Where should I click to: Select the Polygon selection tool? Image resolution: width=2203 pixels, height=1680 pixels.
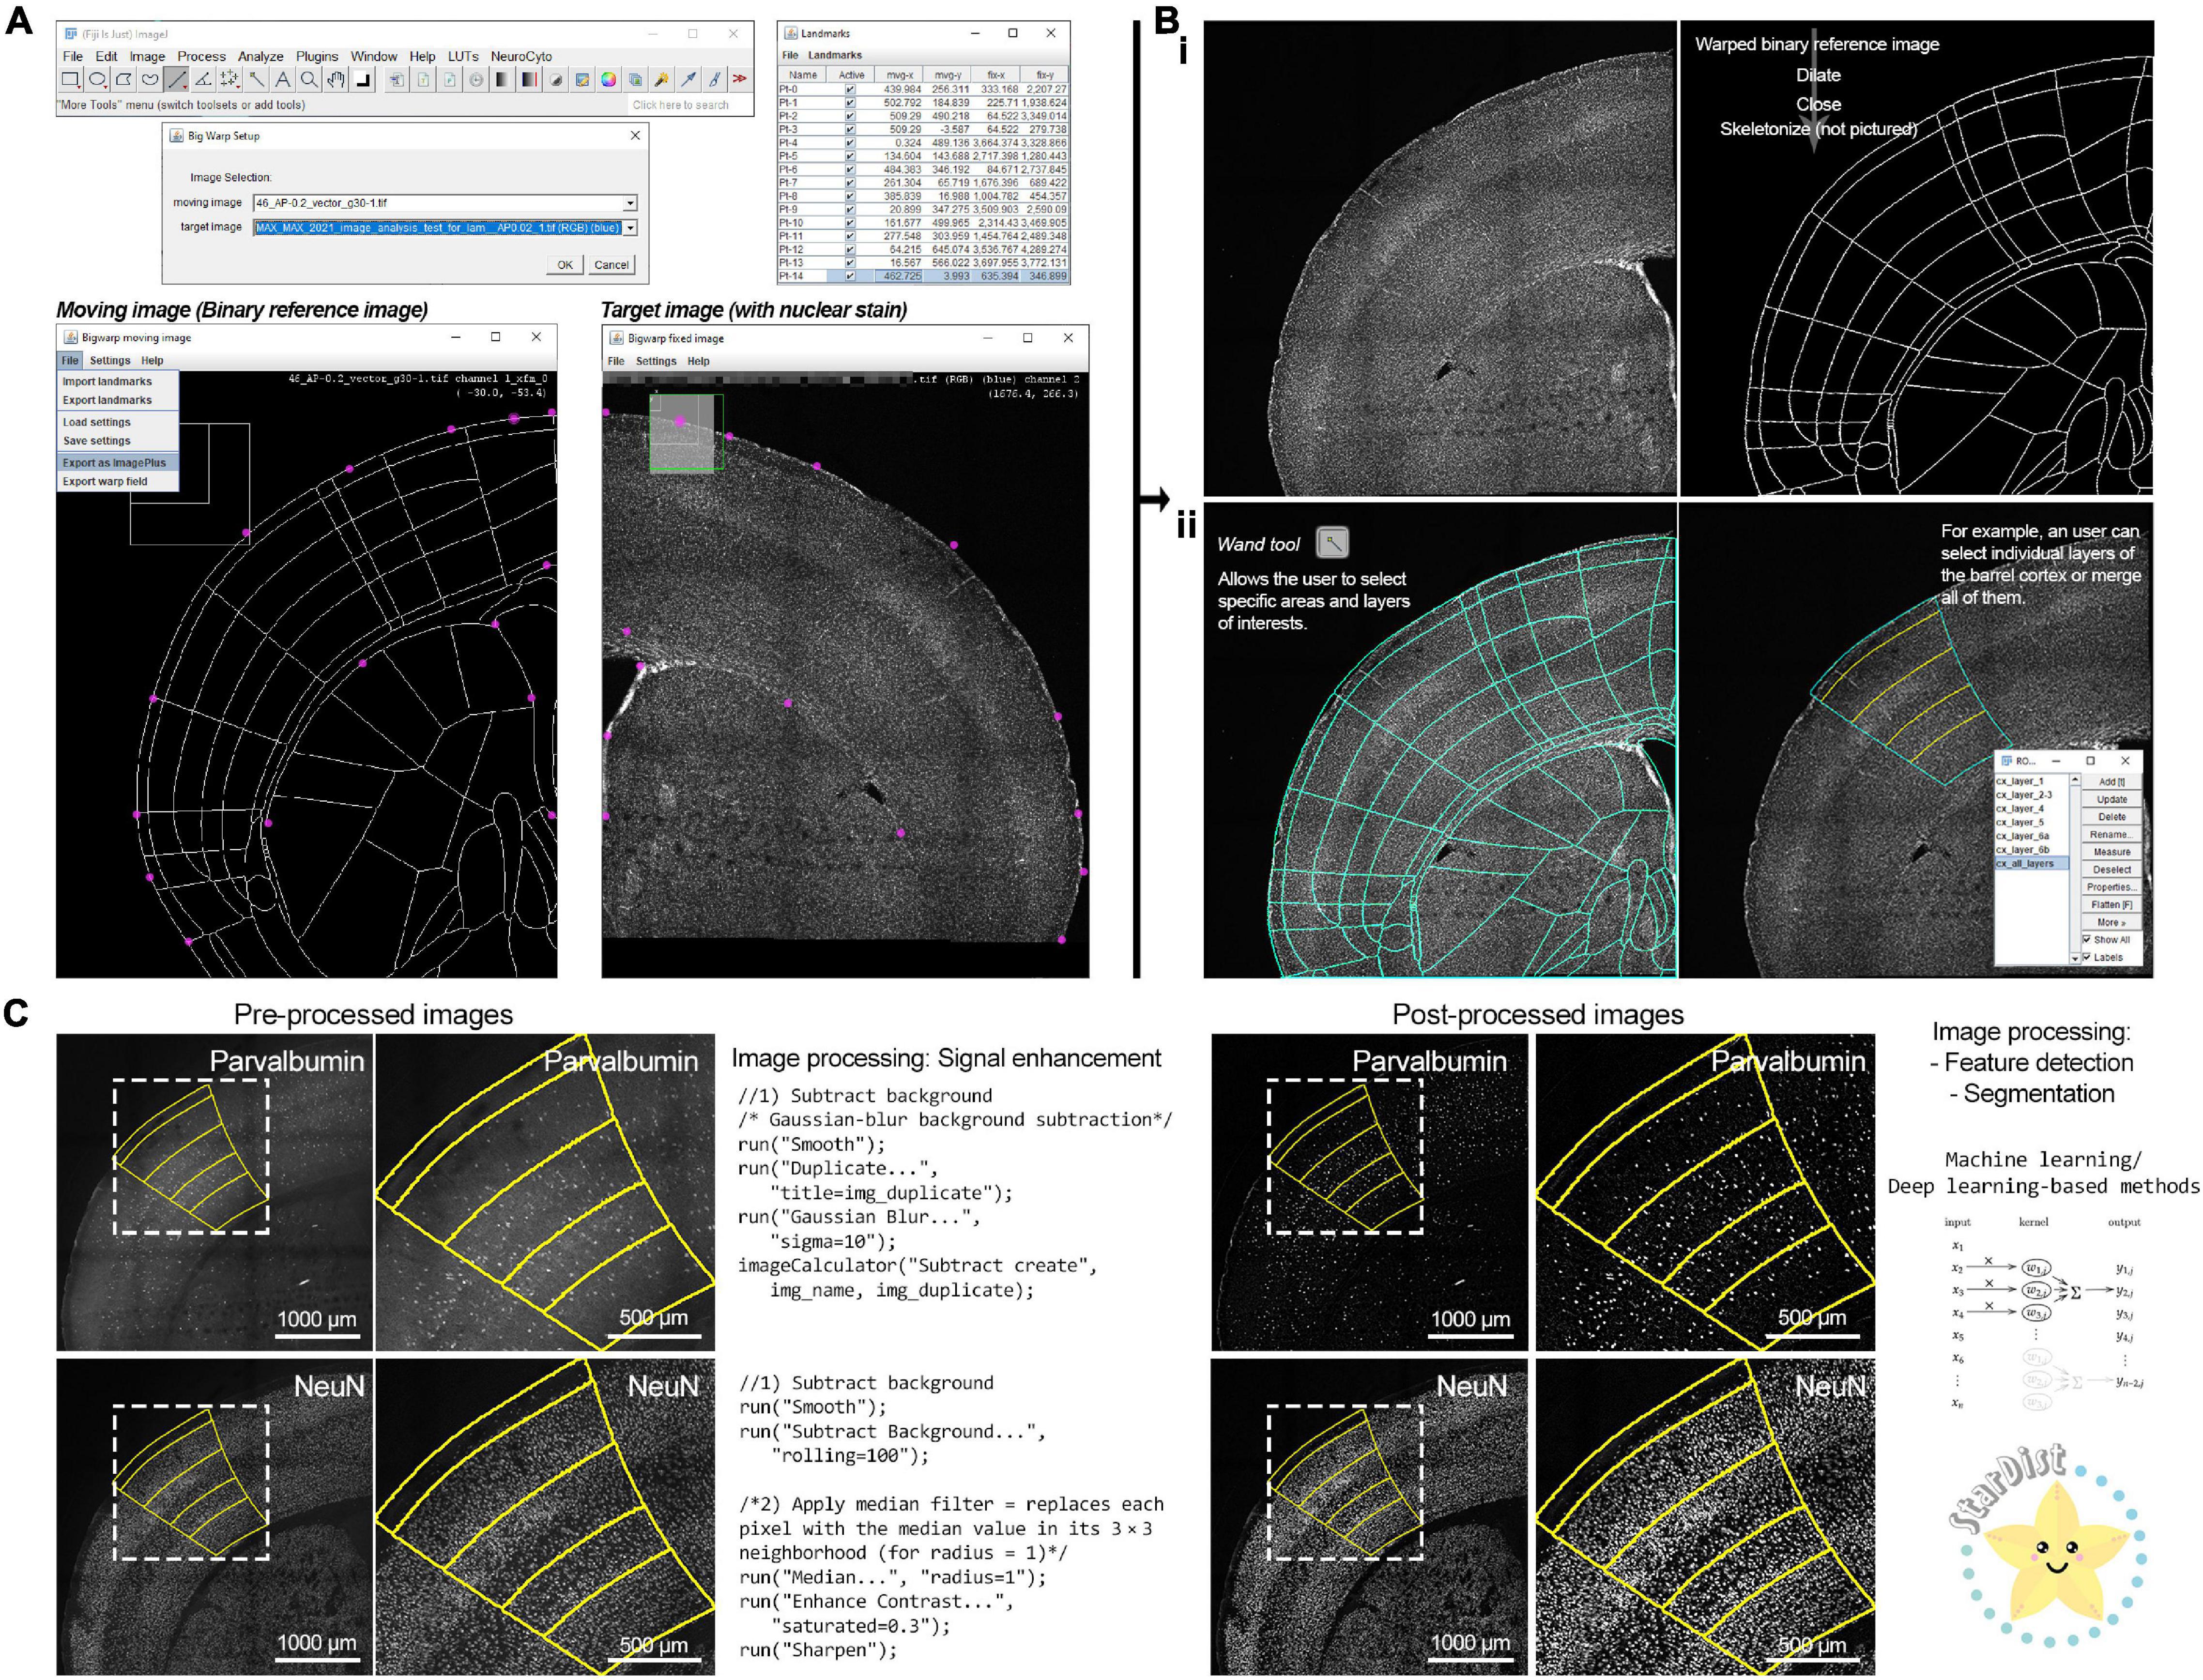coord(124,79)
